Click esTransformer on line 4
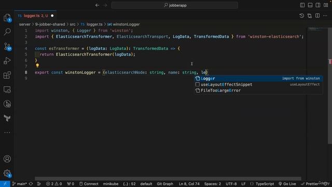Viewport: 332px width, 187px height. [x=64, y=48]
